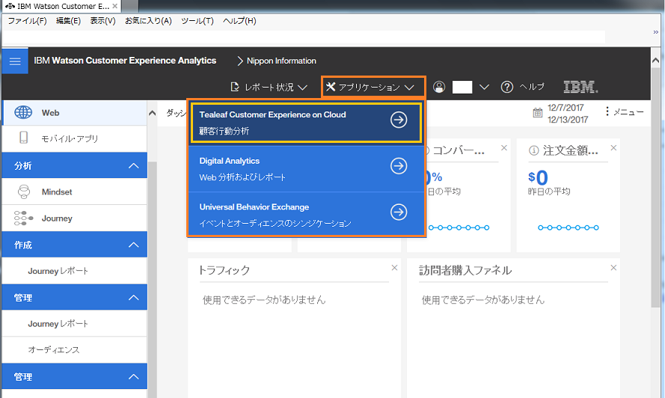
Task: Collapse the 分析 section
Action: pyautogui.click(x=134, y=165)
